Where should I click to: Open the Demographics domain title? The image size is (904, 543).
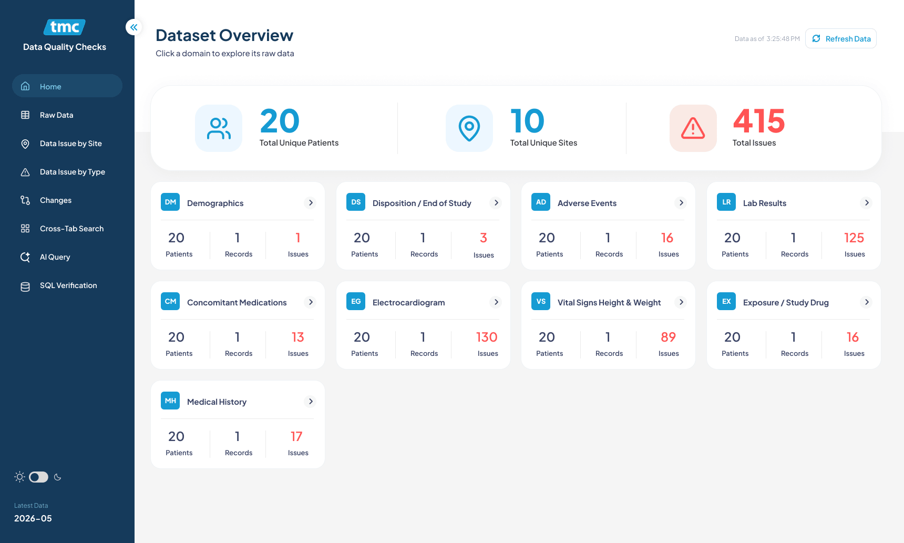[215, 203]
